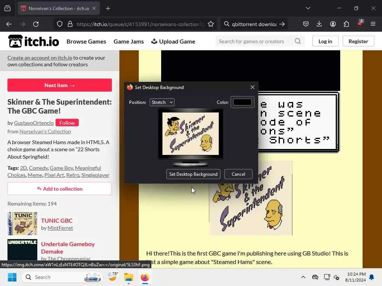382x286 pixels.
Task: Click Set Desktop Background button
Action: tap(193, 174)
